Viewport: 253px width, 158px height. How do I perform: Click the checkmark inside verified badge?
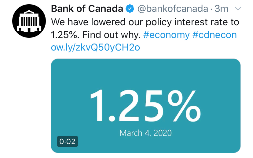130,9
